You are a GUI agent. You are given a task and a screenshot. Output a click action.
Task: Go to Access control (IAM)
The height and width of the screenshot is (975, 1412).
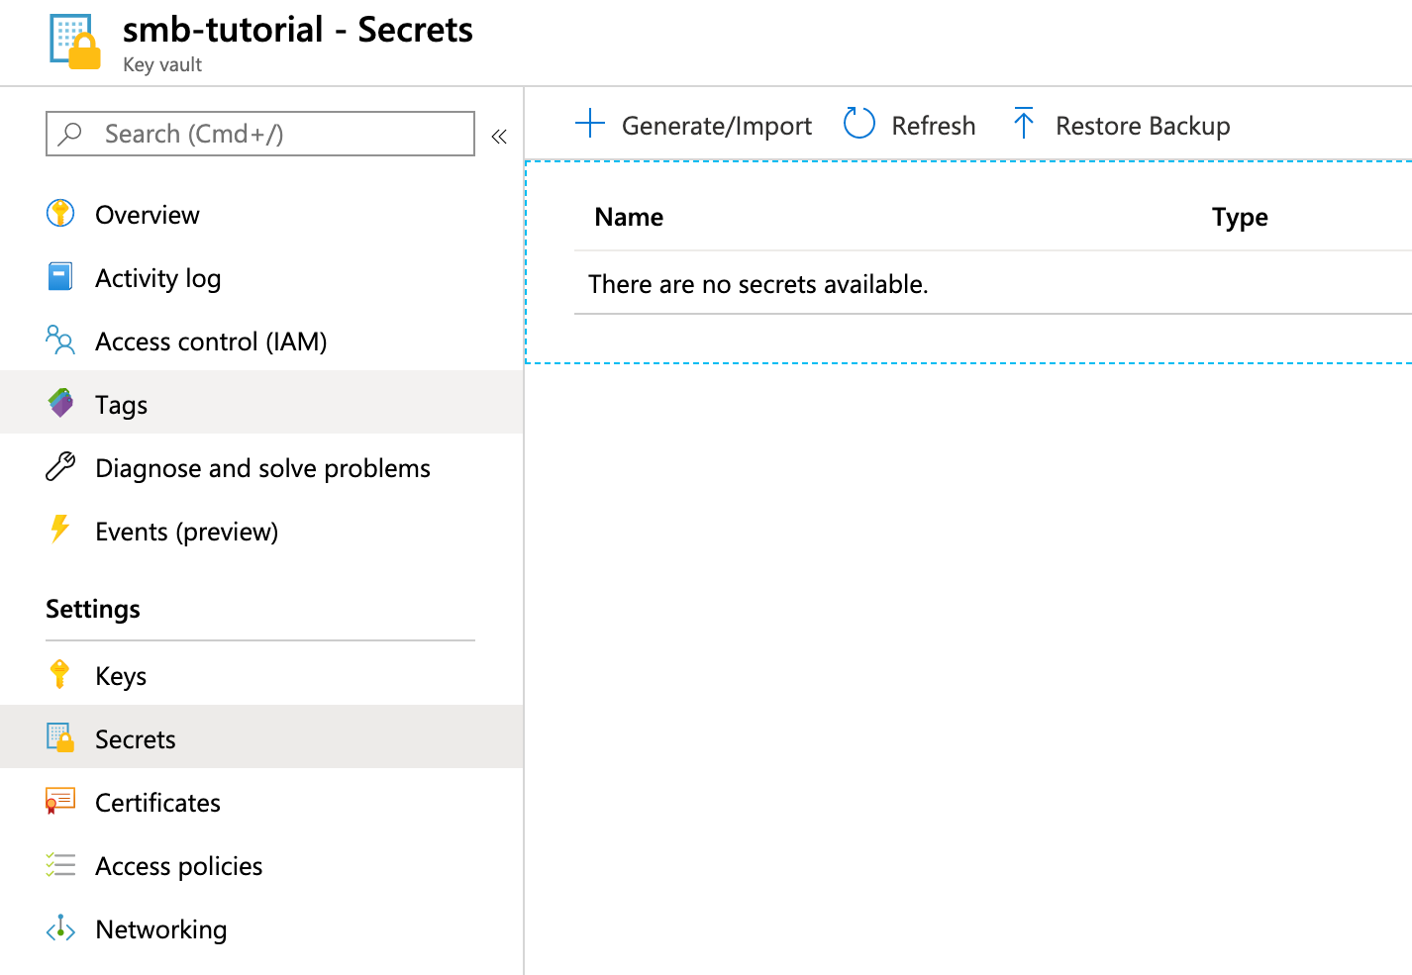pyautogui.click(x=261, y=341)
